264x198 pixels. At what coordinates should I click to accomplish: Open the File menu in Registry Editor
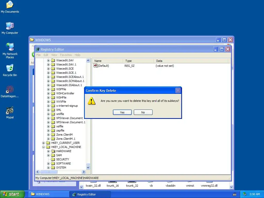point(38,55)
